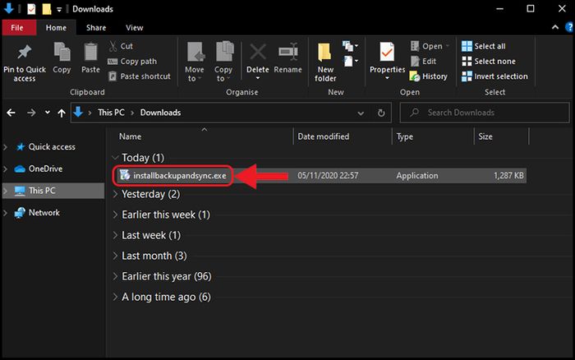Click the Copy icon in Clipboard group
Screen dimensions: 575x360
[62, 52]
